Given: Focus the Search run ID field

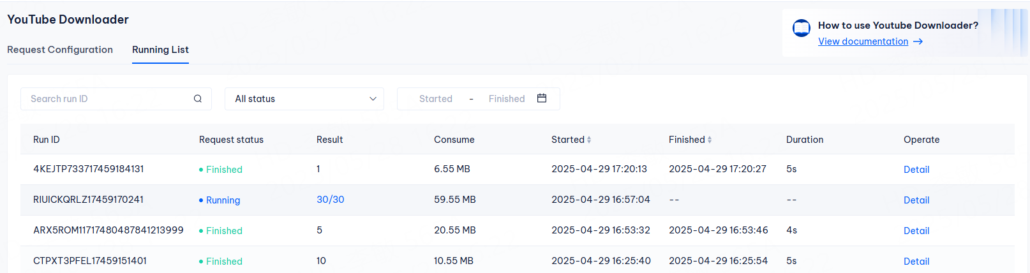Looking at the screenshot, I should coord(108,99).
